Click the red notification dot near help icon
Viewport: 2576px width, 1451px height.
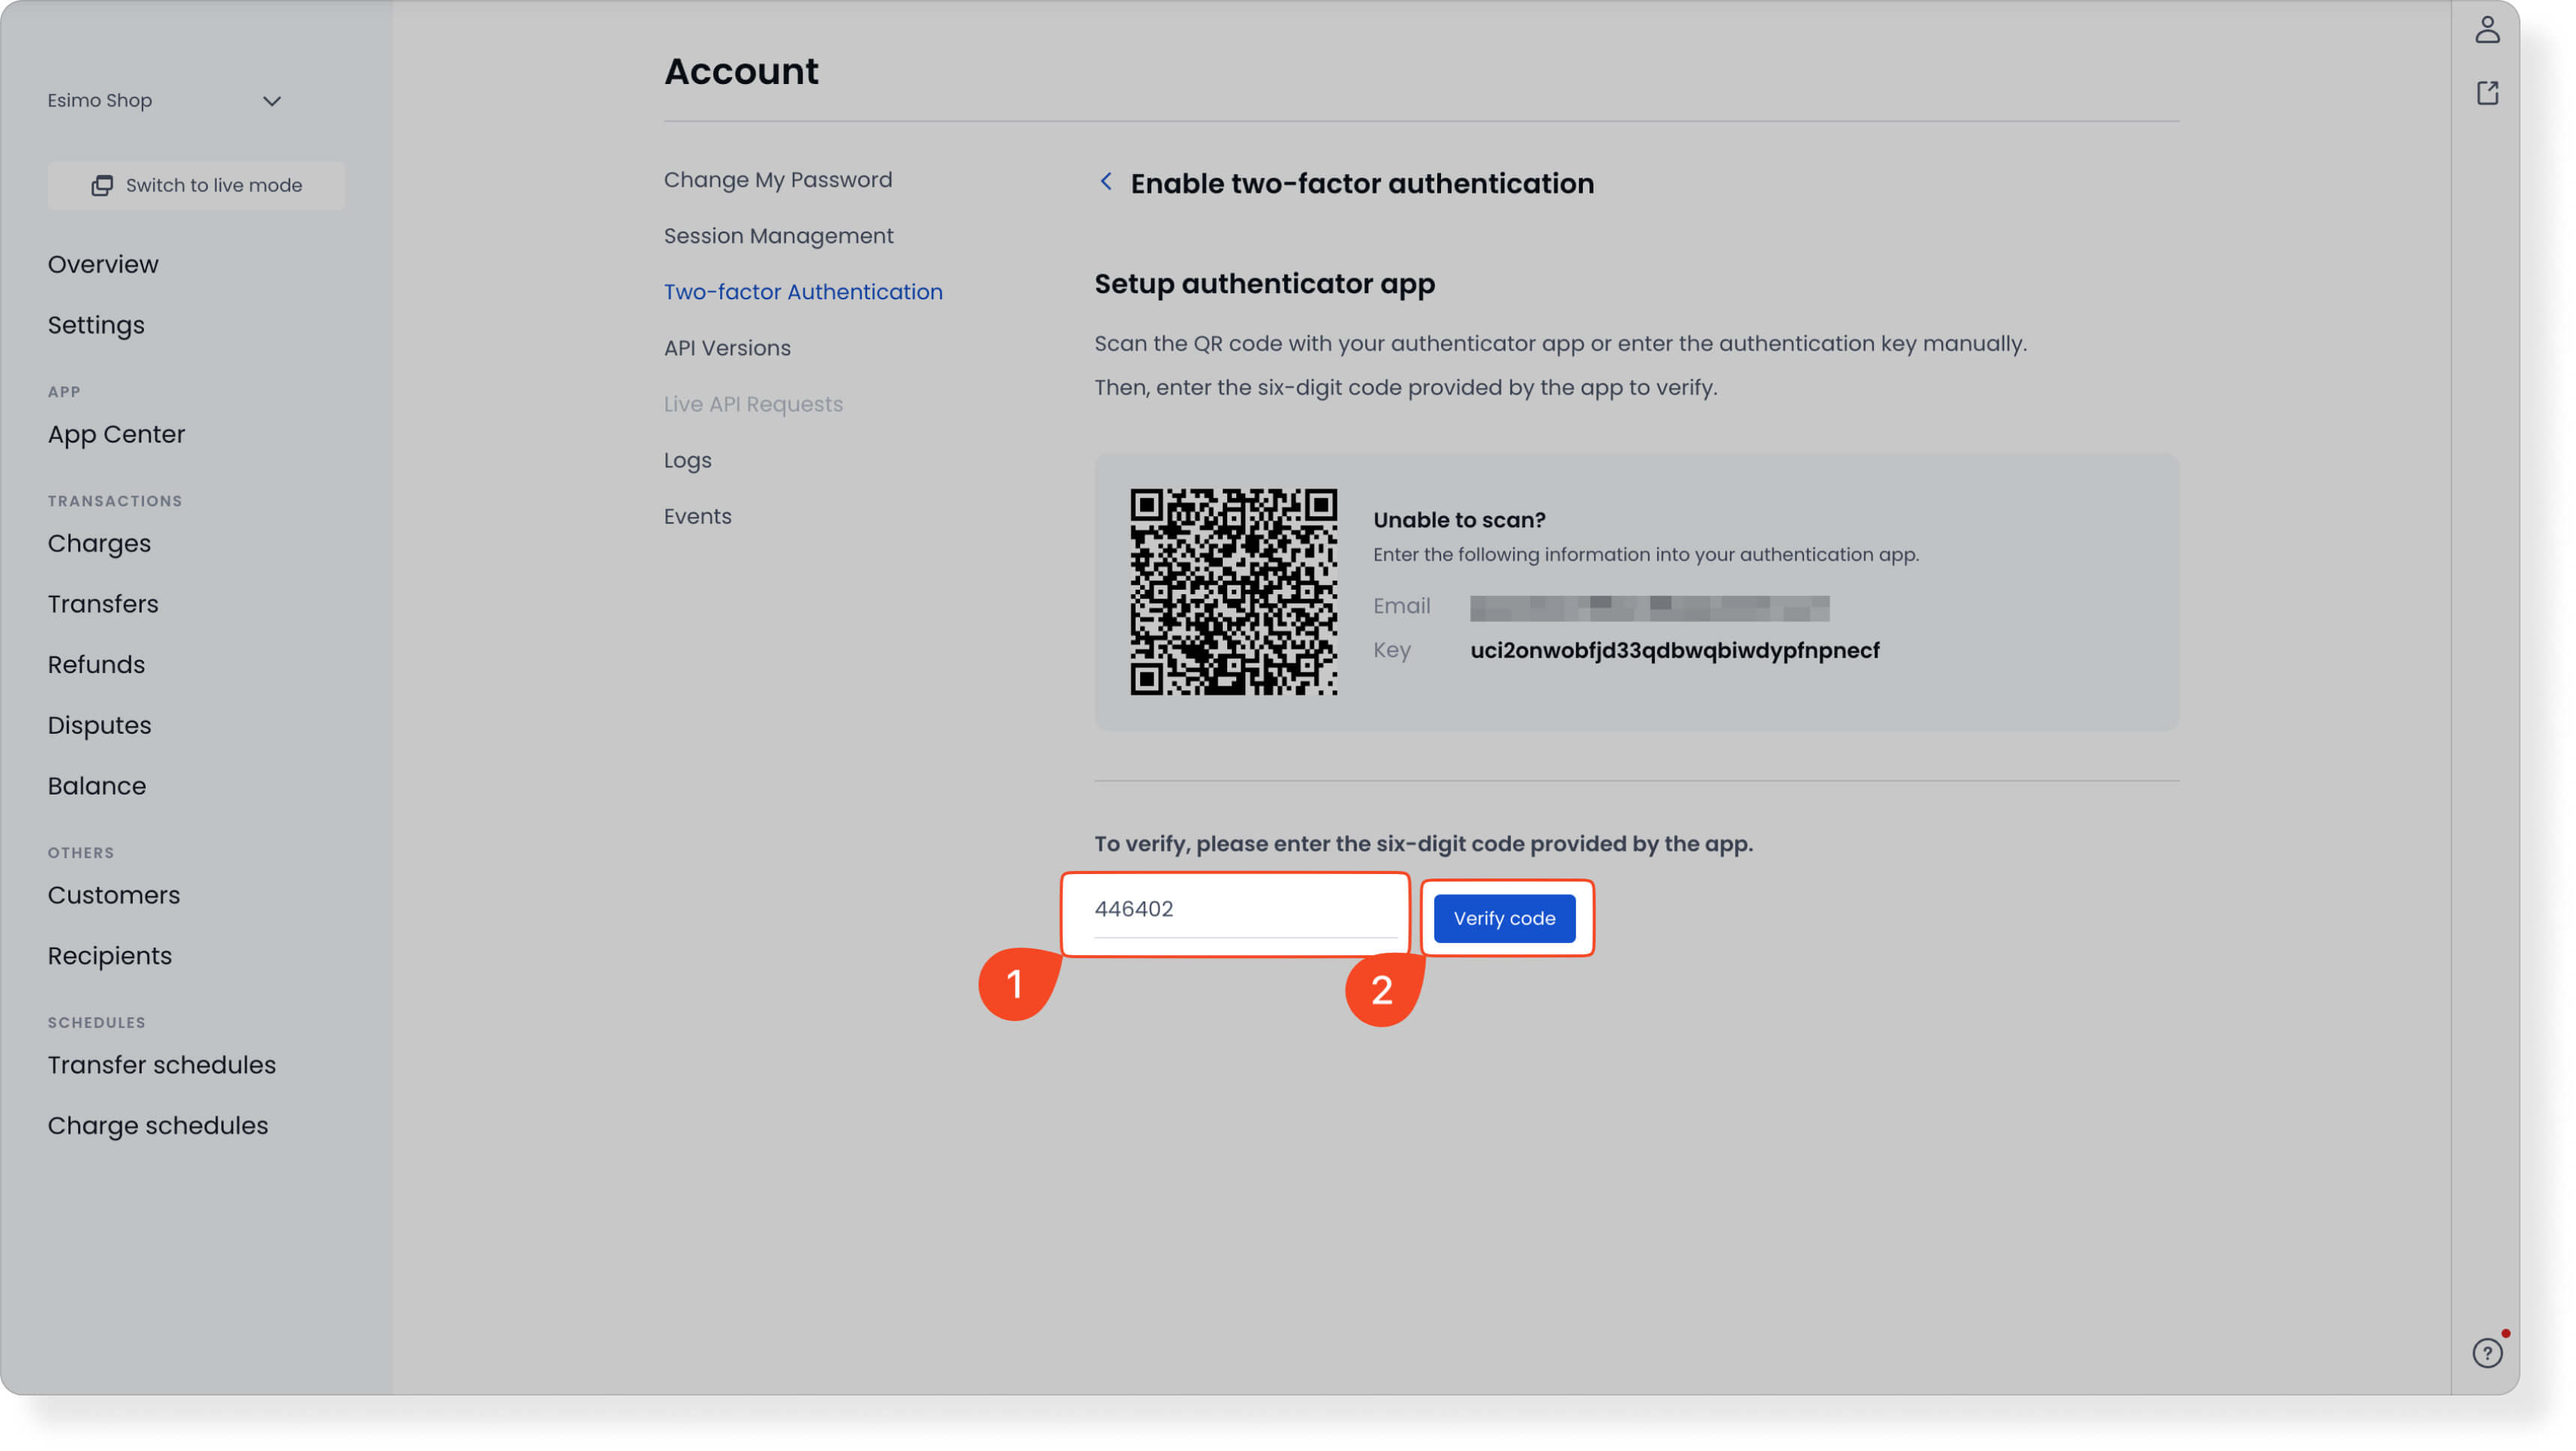click(x=2505, y=1331)
